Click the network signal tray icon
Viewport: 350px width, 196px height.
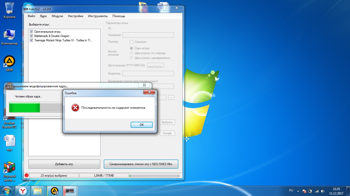tap(317, 191)
